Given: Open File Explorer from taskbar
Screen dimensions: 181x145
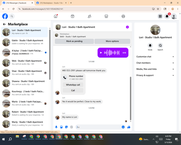Looking at the screenshot, I should 17,137.
